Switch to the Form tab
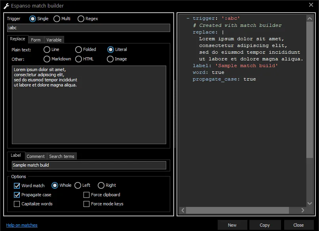Viewport: 319px width, 231px height. [36, 40]
